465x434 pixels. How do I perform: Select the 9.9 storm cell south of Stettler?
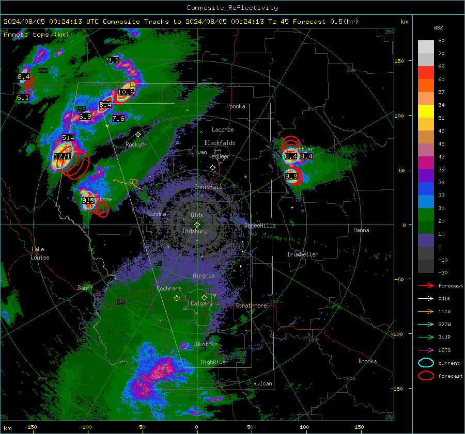[291, 176]
